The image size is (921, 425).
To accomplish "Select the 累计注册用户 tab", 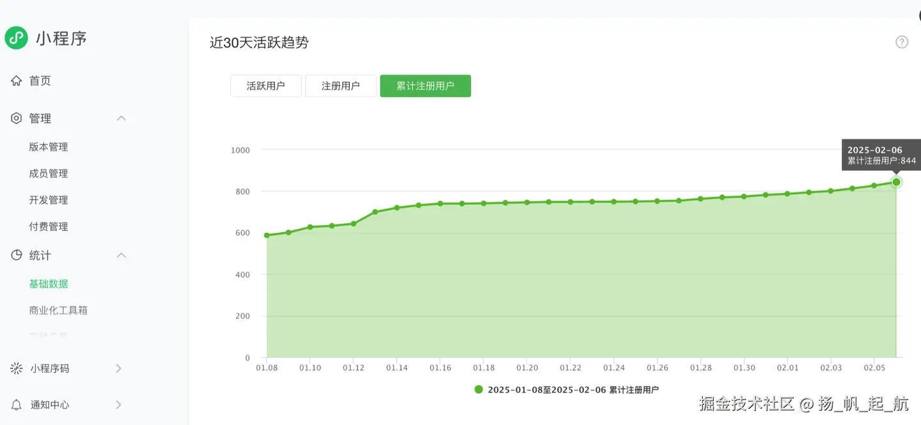I will pos(425,86).
